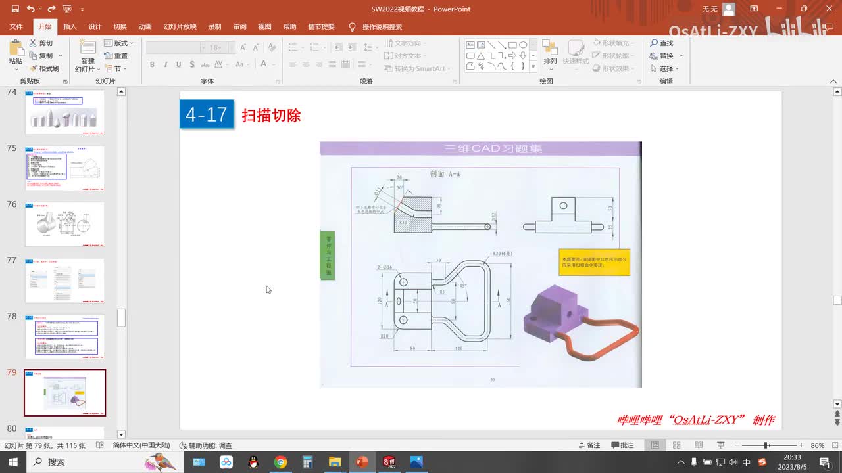This screenshot has height=473, width=842.
Task: Select the text box shape
Action: pyautogui.click(x=470, y=45)
